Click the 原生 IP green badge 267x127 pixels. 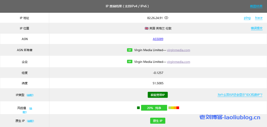coord(157,121)
